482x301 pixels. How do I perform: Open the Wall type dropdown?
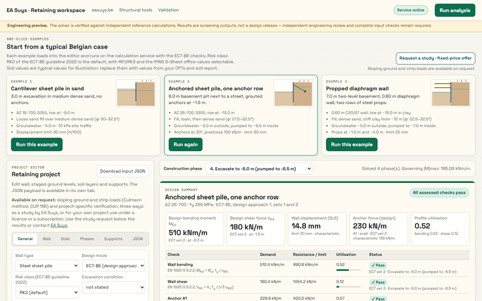tap(47, 265)
